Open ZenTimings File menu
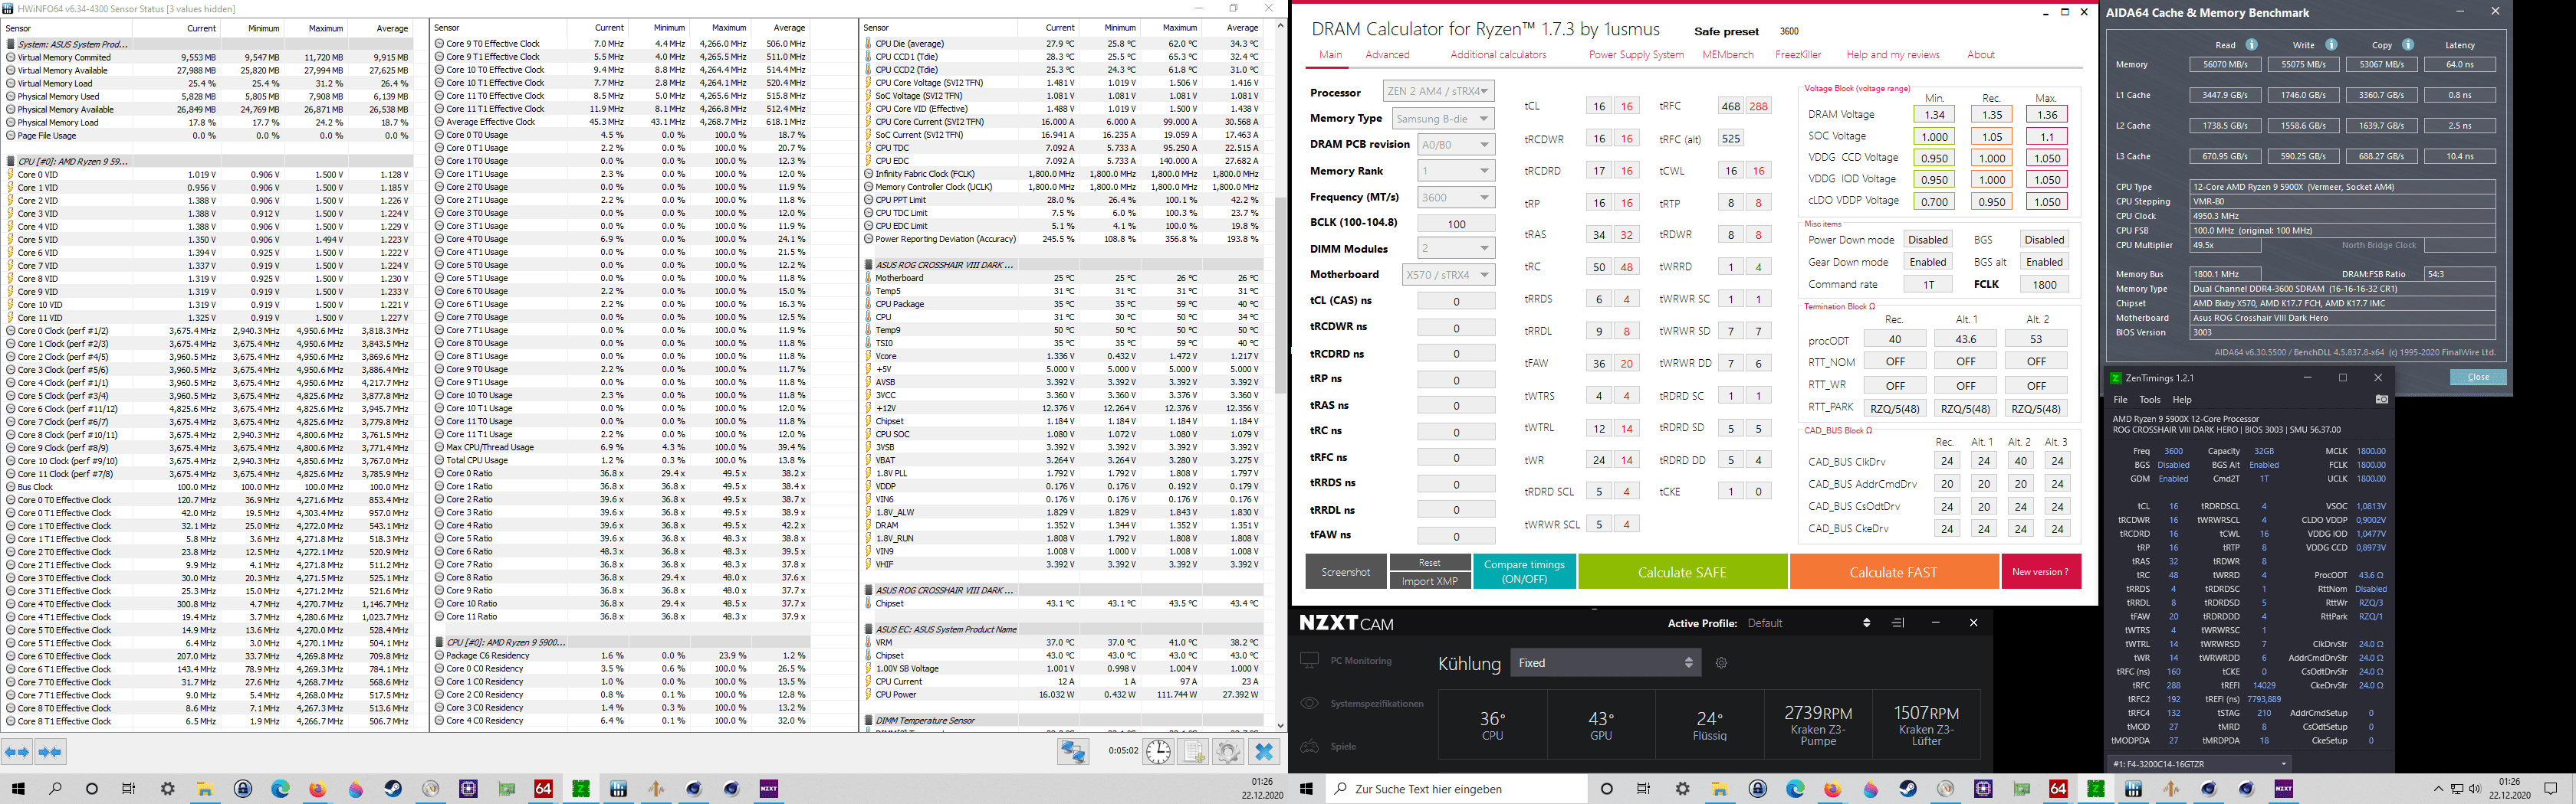 coord(2120,400)
